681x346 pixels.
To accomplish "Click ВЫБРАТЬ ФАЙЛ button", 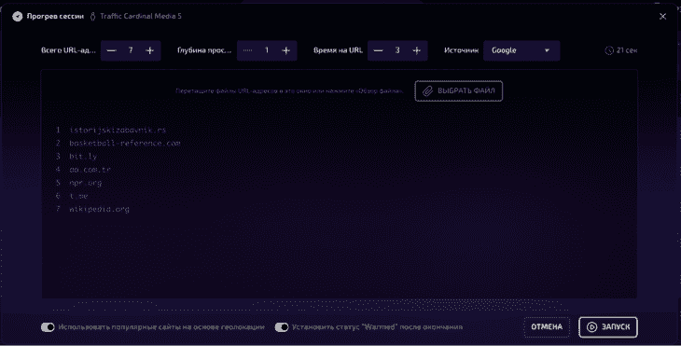I will tap(459, 90).
